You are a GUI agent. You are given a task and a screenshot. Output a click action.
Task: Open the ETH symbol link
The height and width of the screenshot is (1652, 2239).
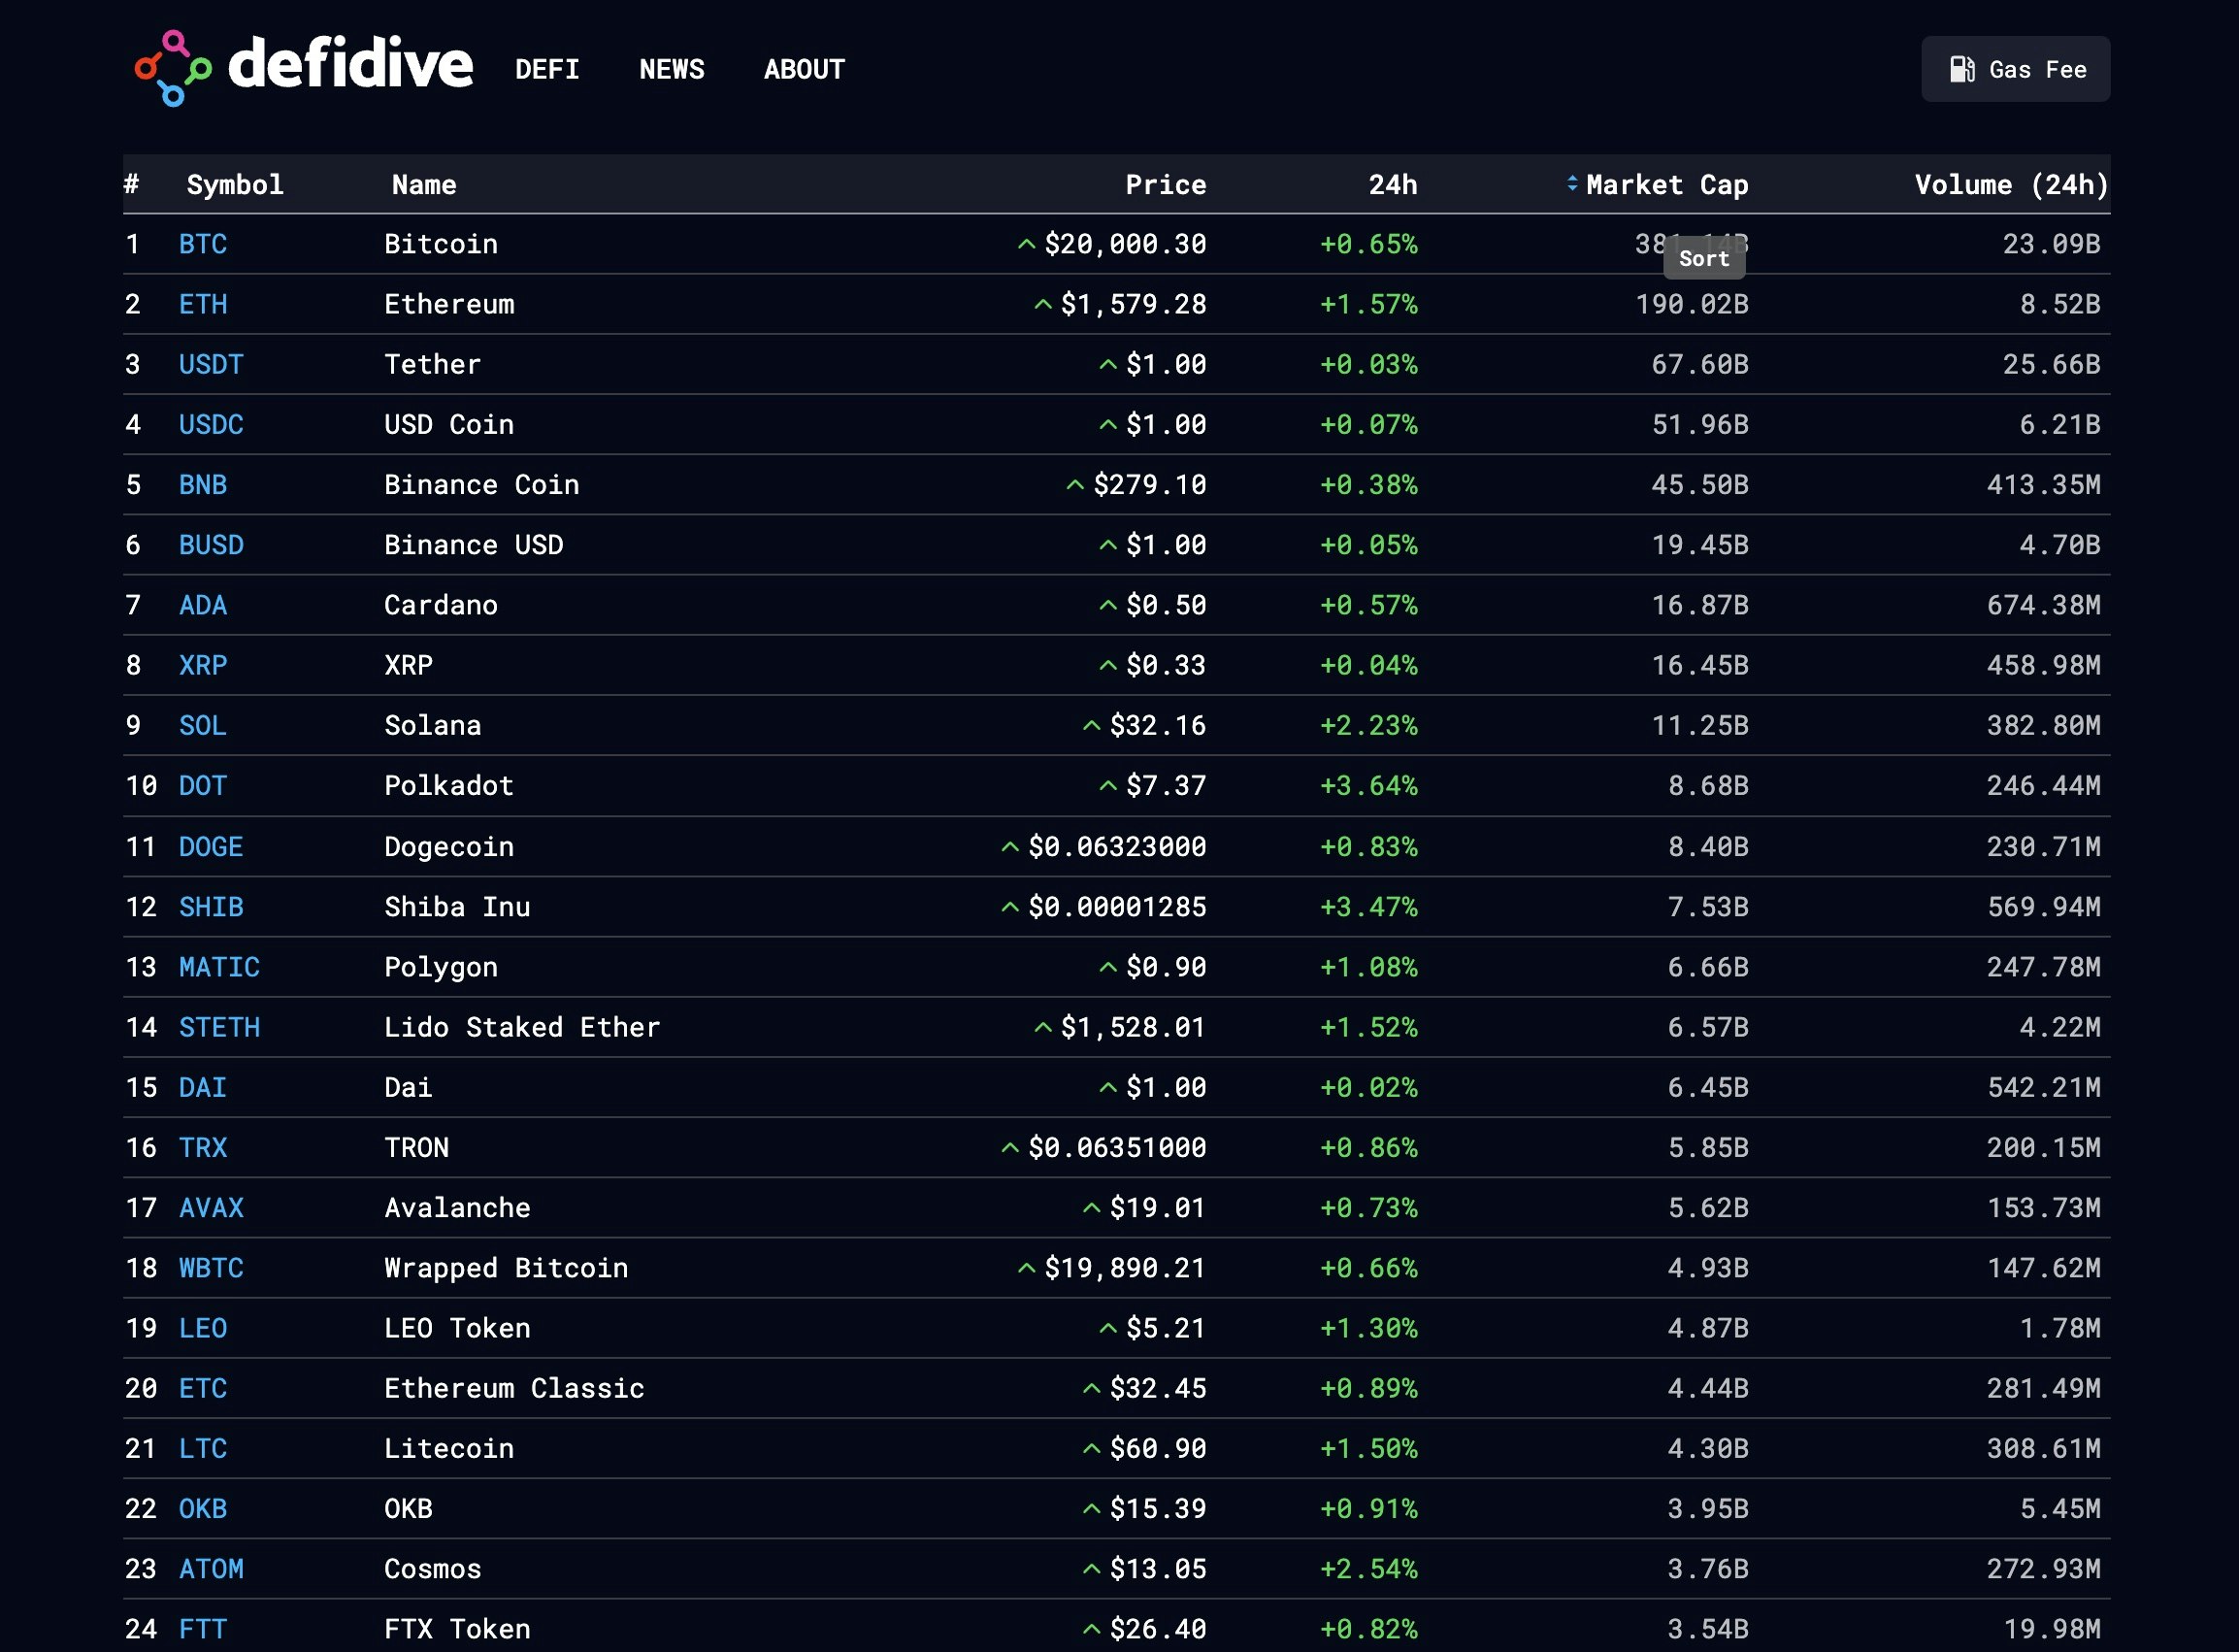click(203, 304)
